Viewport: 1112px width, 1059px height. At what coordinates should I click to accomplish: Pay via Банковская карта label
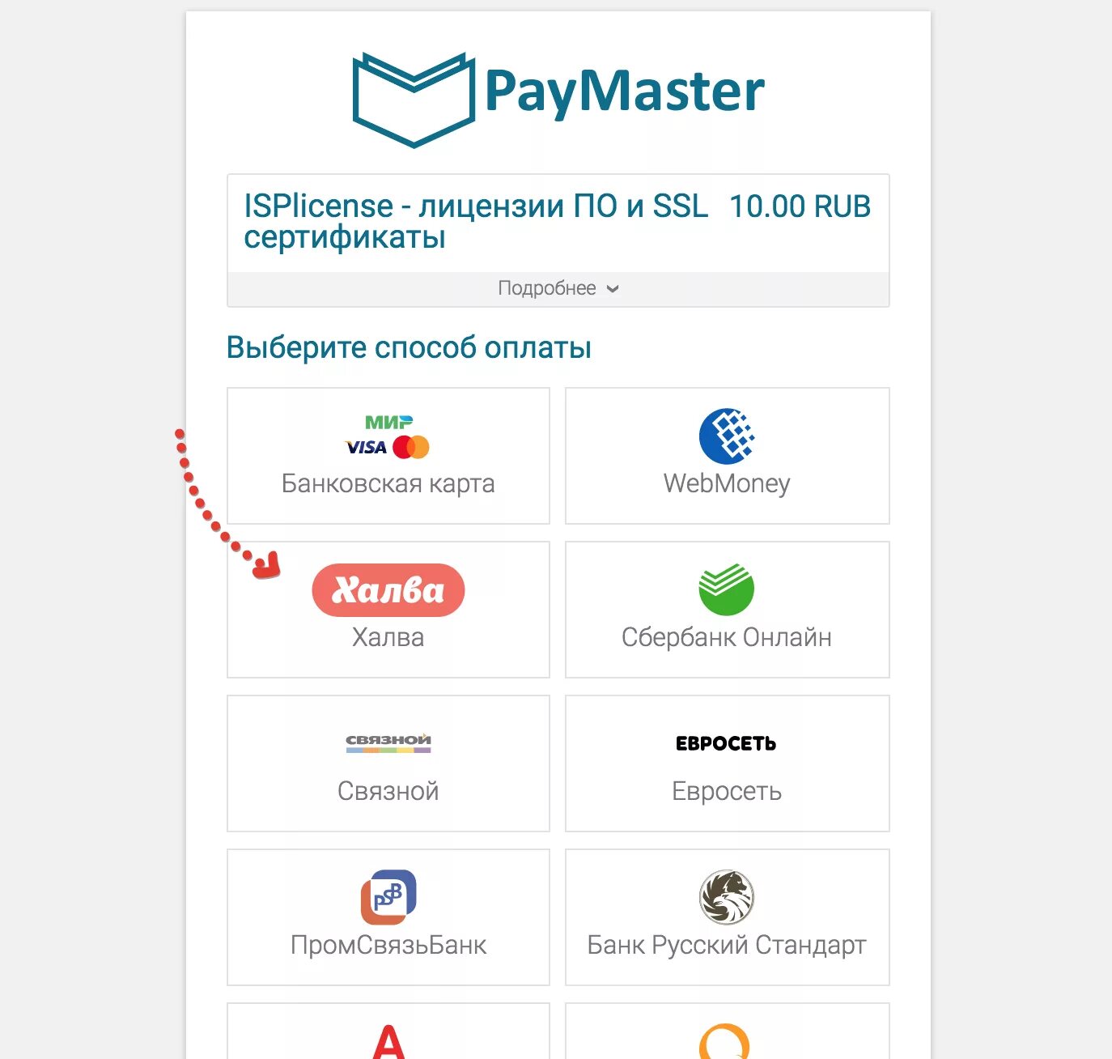pyautogui.click(x=388, y=483)
